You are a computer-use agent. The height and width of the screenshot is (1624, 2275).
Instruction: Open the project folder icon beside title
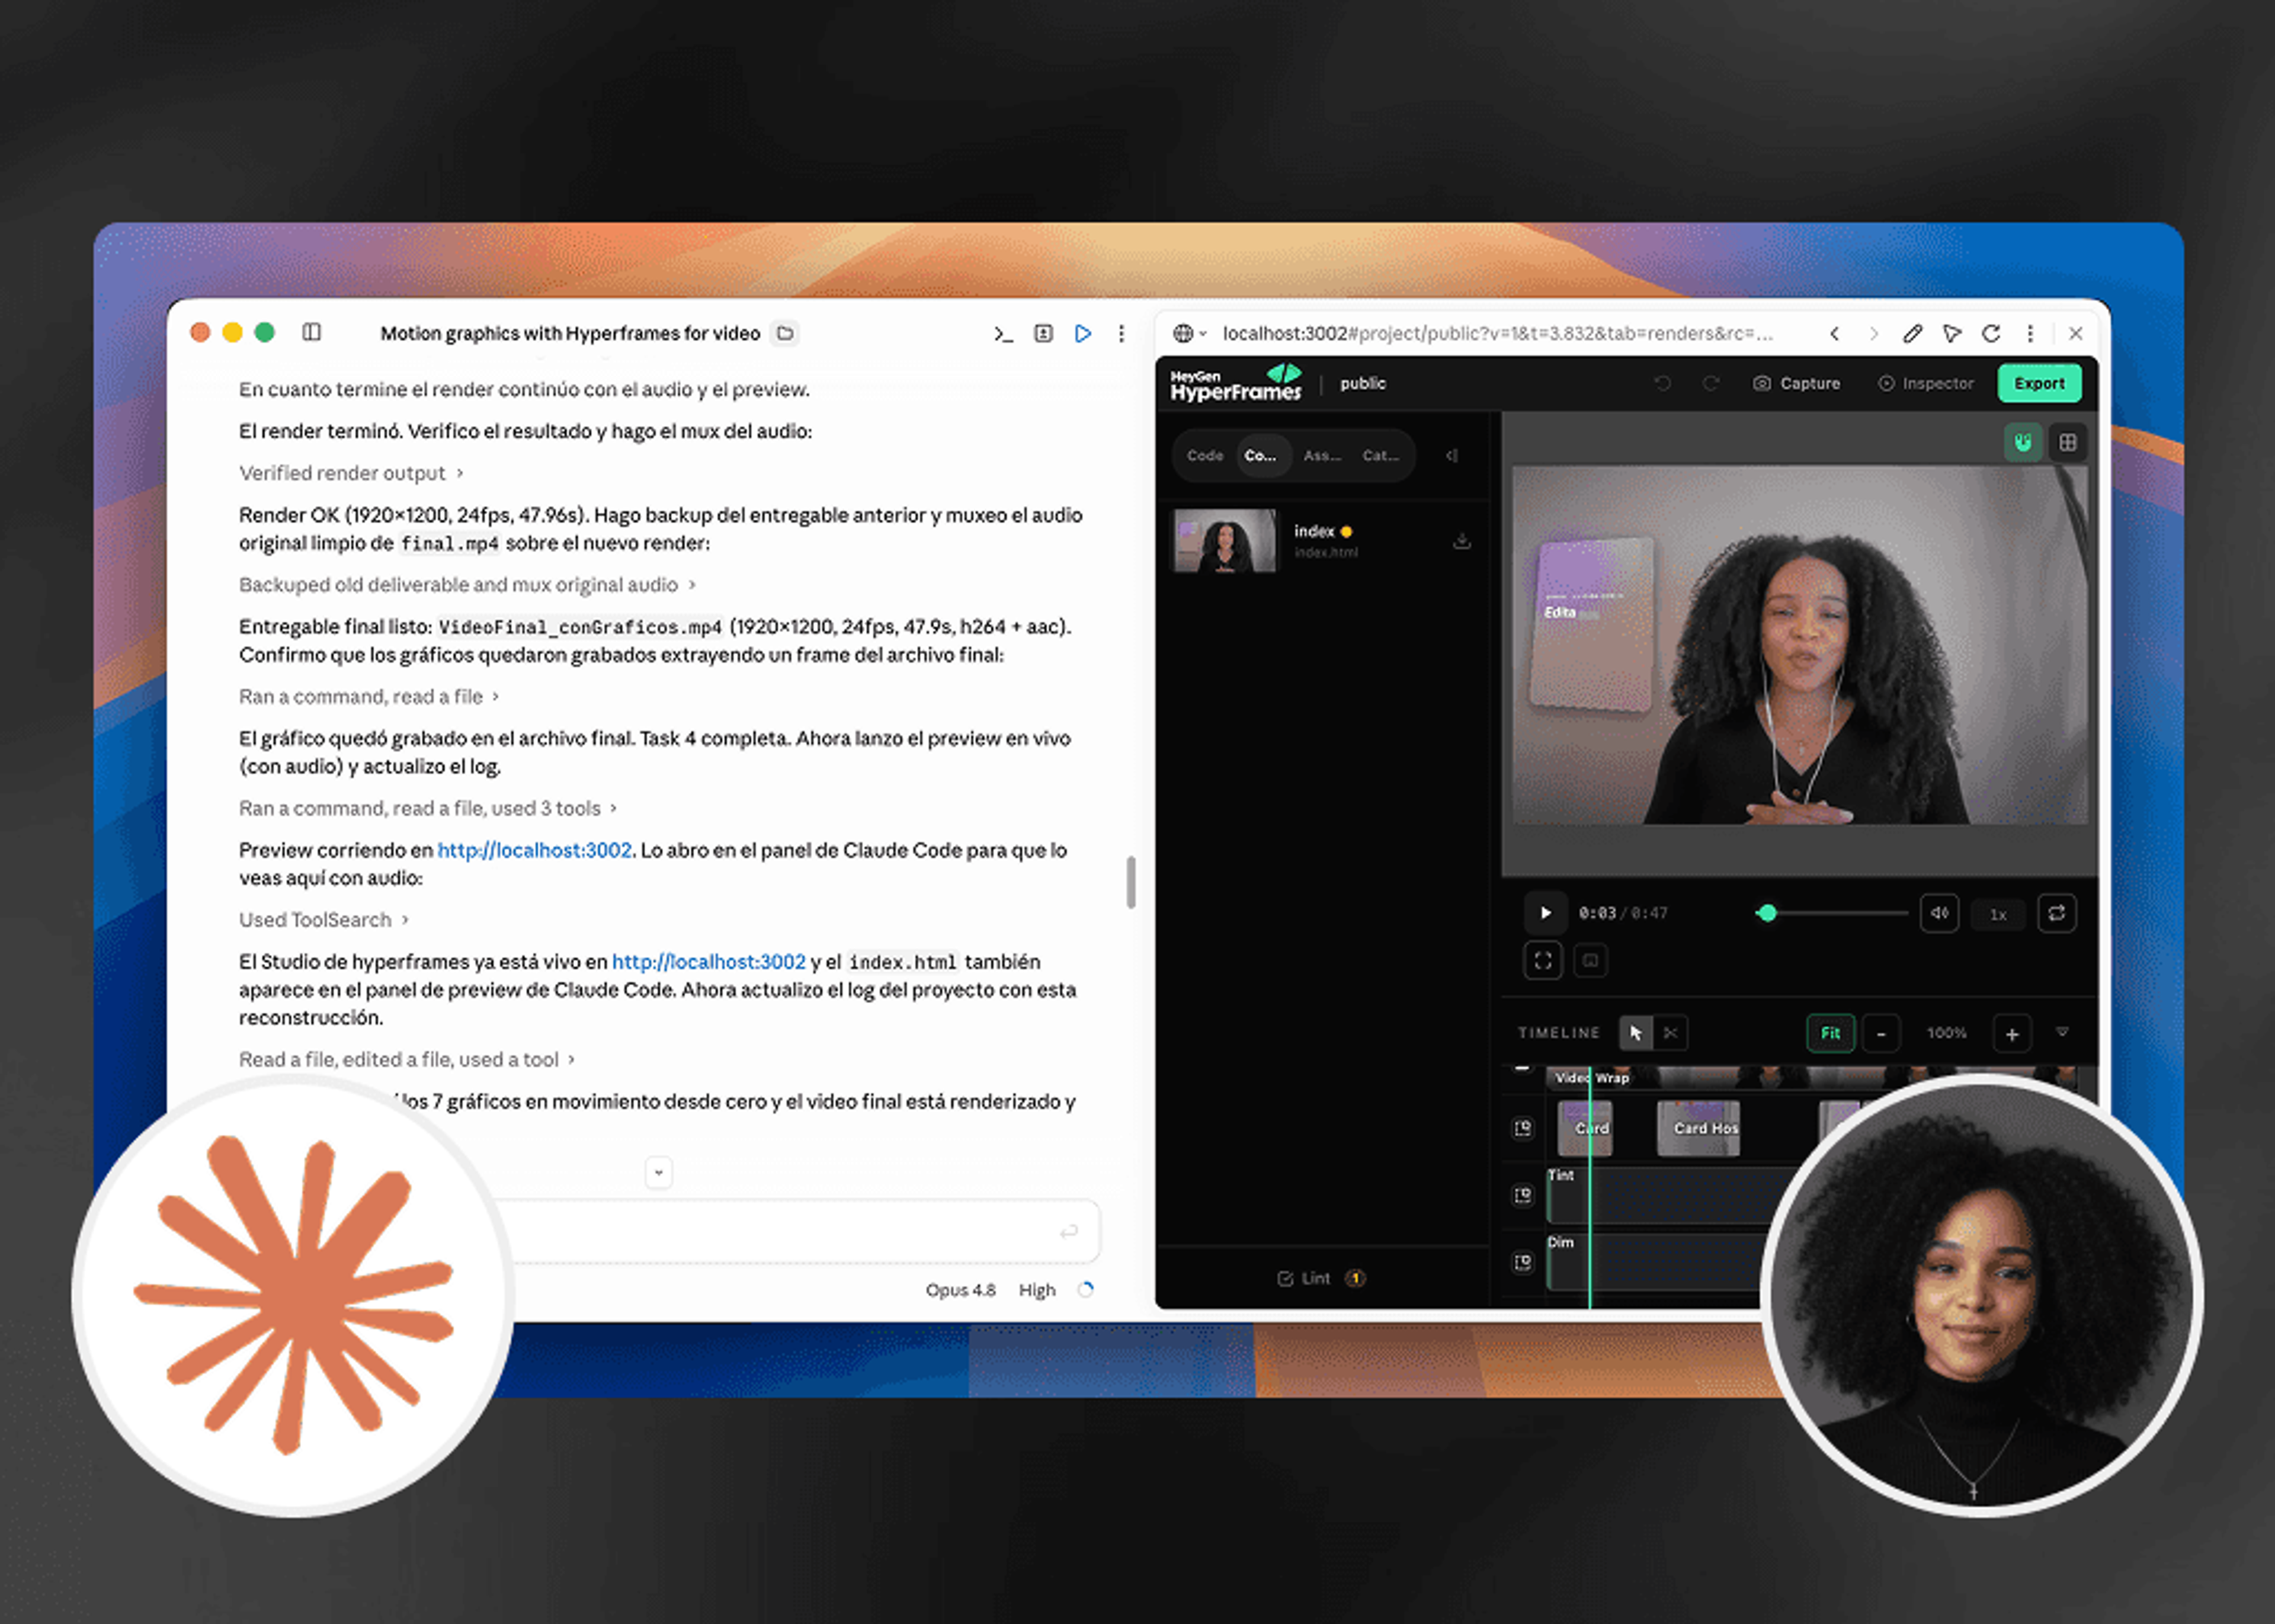coord(786,333)
